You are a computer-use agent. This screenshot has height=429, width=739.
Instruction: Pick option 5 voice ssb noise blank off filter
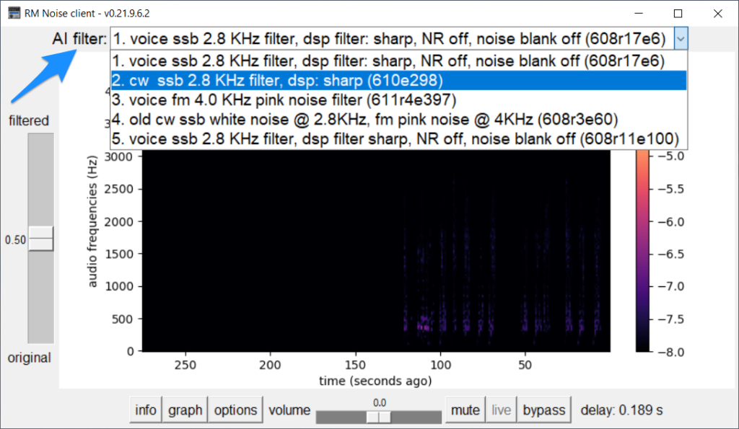(289, 137)
